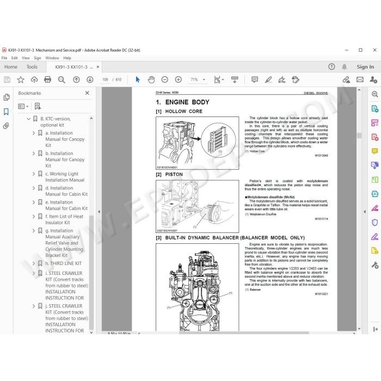Open page thumbnails panel

7,97
